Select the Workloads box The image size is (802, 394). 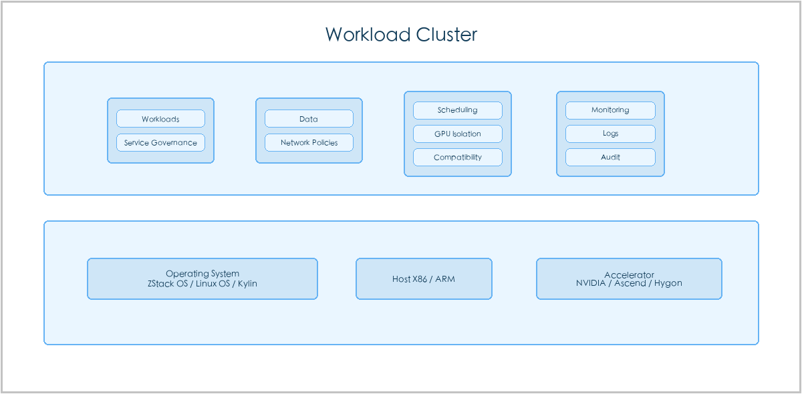point(160,119)
